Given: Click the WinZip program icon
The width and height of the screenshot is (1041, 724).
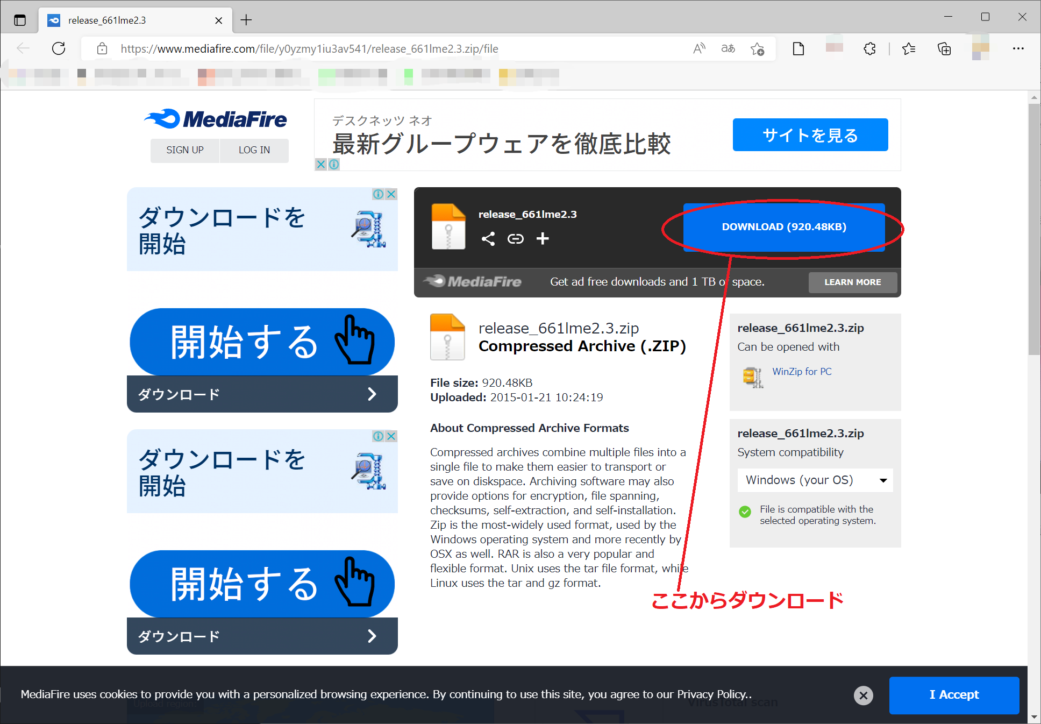Looking at the screenshot, I should point(753,377).
